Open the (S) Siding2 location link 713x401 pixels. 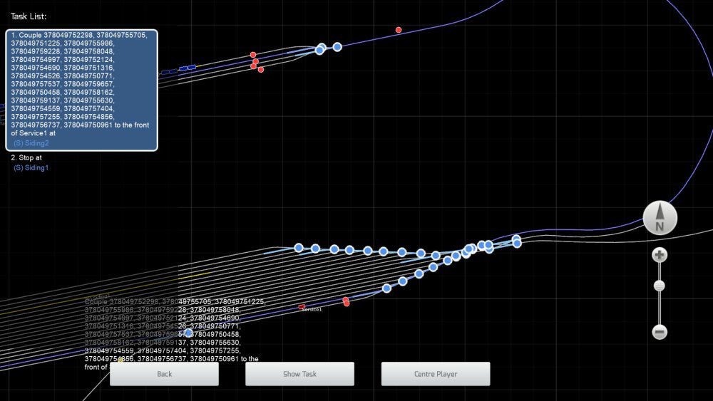[31, 143]
